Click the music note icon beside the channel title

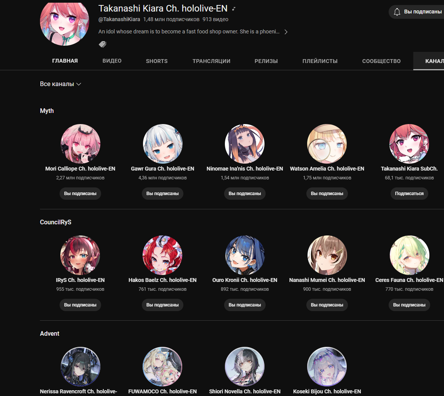(x=234, y=9)
